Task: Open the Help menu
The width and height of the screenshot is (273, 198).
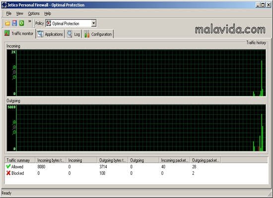Action: click(48, 13)
